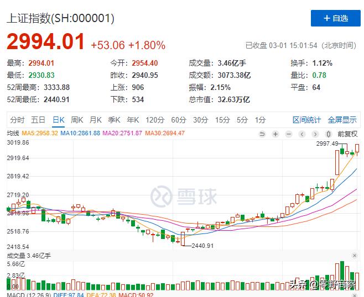Click the 最低 value 2930.83
Image resolution: width=364 pixels, height=297 pixels.
41,75
